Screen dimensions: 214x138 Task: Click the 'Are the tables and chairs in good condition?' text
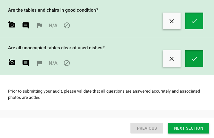53,10
